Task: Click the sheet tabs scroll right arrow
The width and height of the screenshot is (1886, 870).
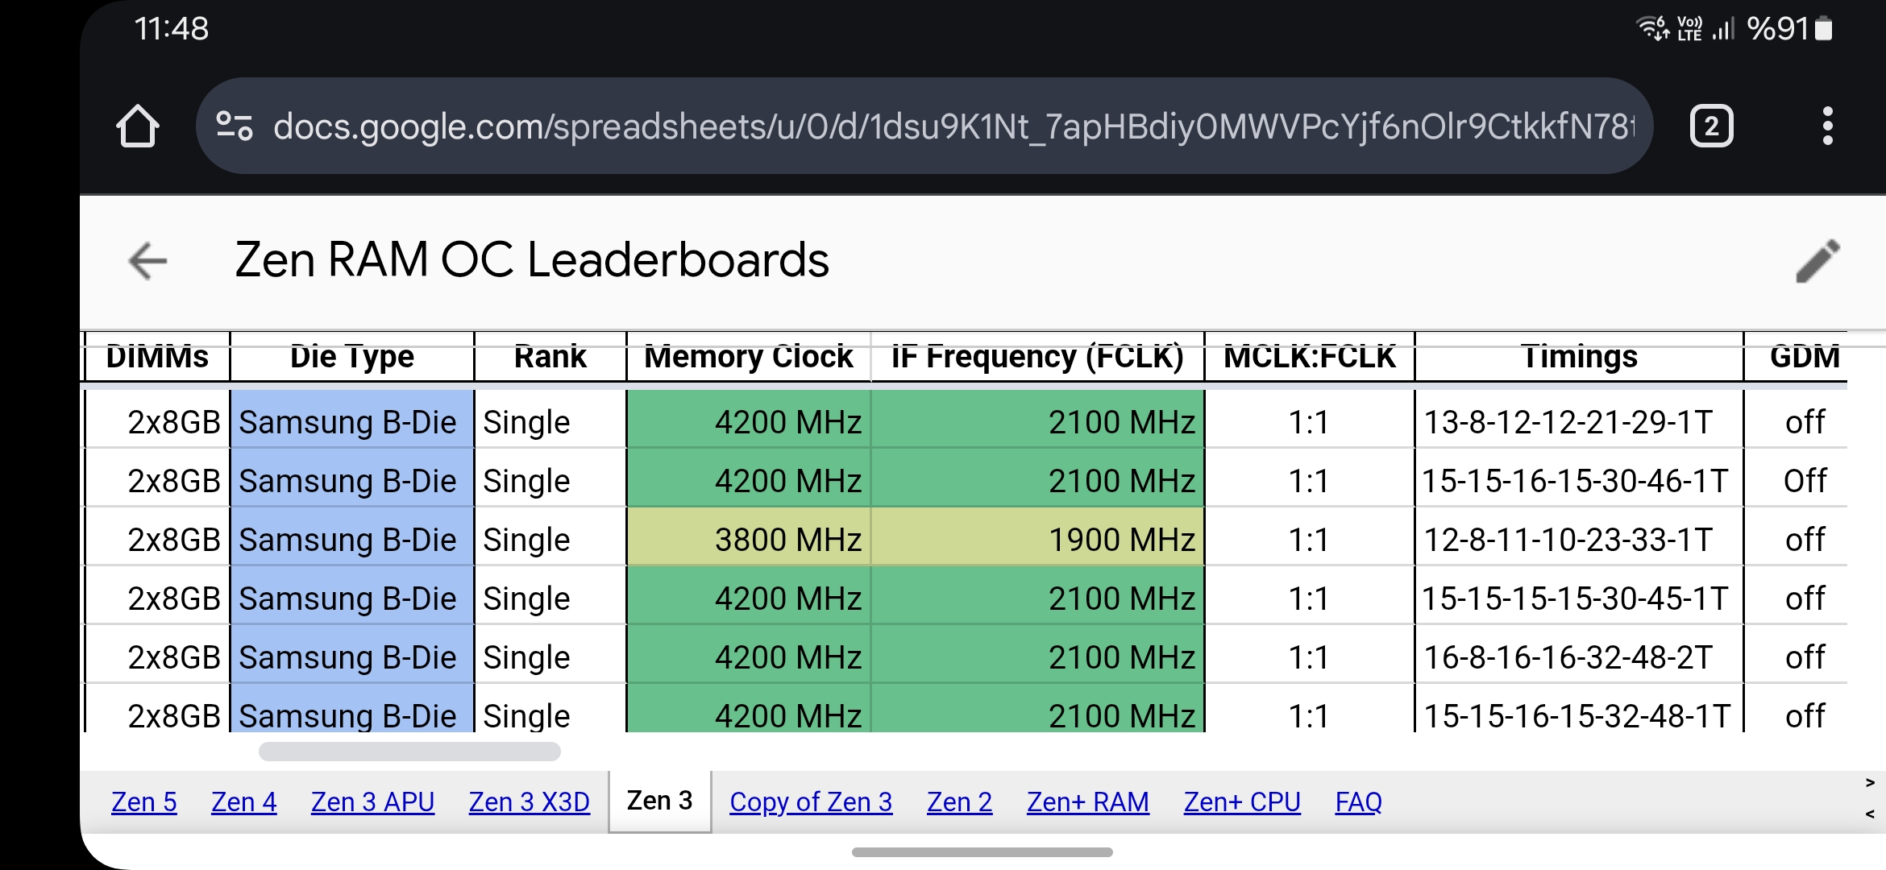Action: coord(1870,783)
